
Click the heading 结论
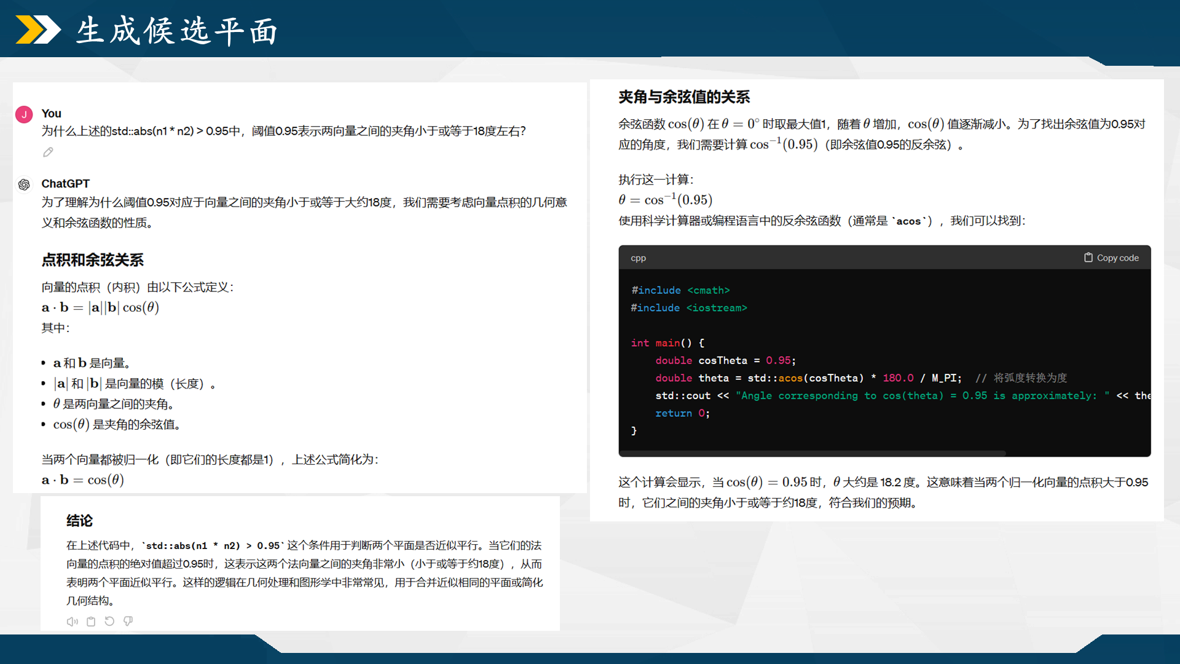79,521
